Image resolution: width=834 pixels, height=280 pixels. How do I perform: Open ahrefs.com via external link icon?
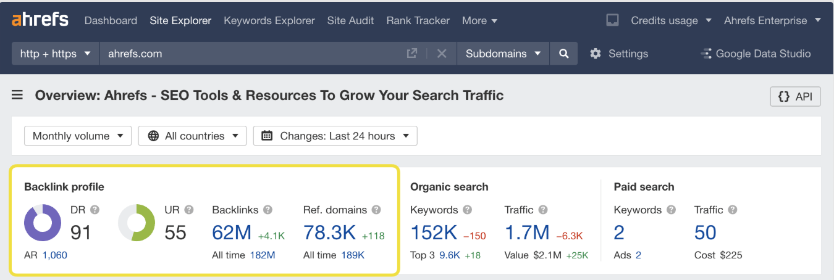(x=412, y=54)
